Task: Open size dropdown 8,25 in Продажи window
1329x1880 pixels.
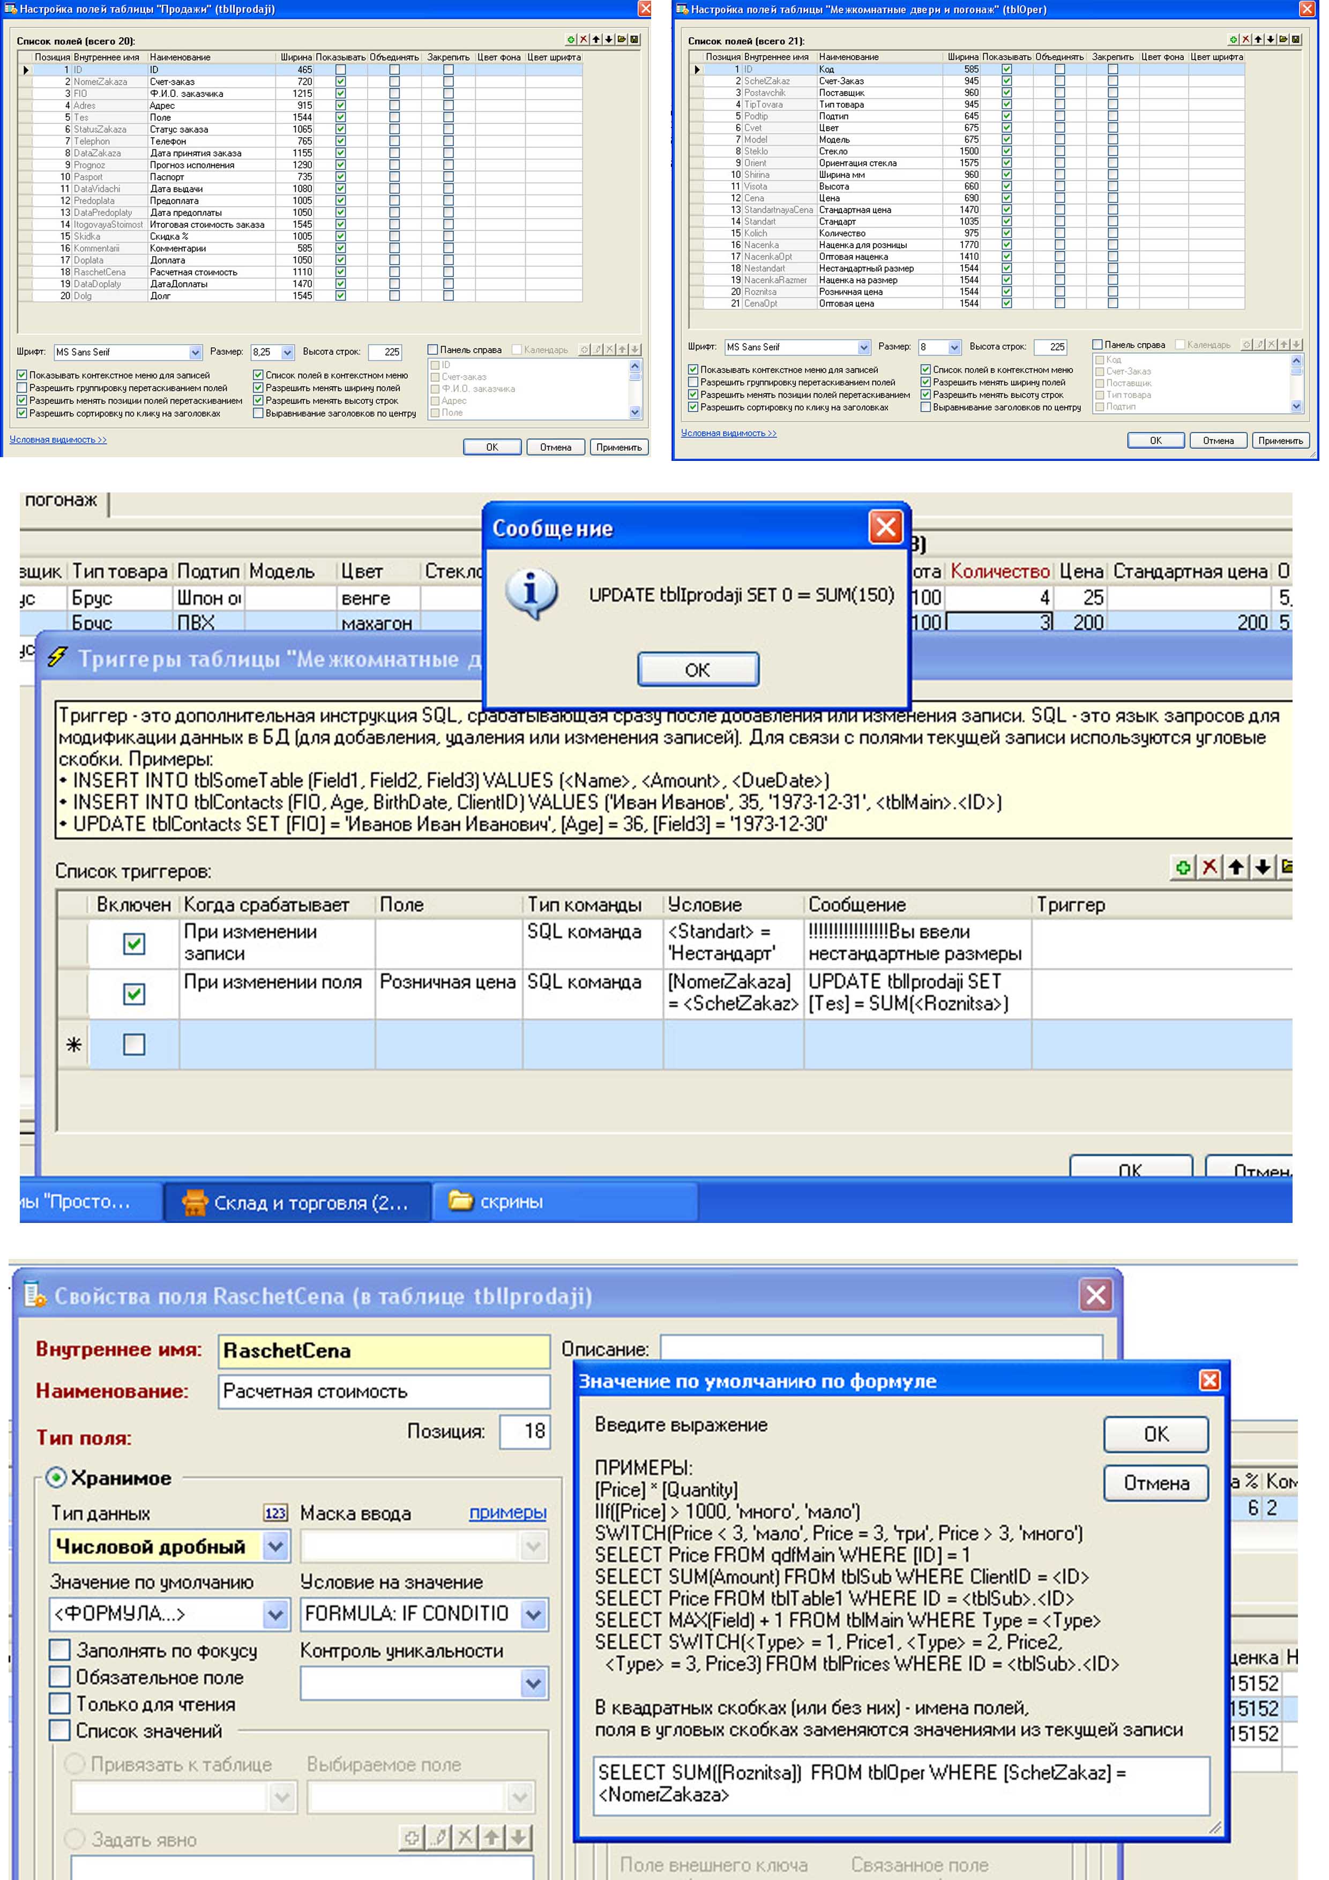Action: (x=287, y=352)
